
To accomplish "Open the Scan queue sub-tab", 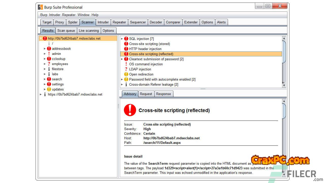I will pos(66,30).
